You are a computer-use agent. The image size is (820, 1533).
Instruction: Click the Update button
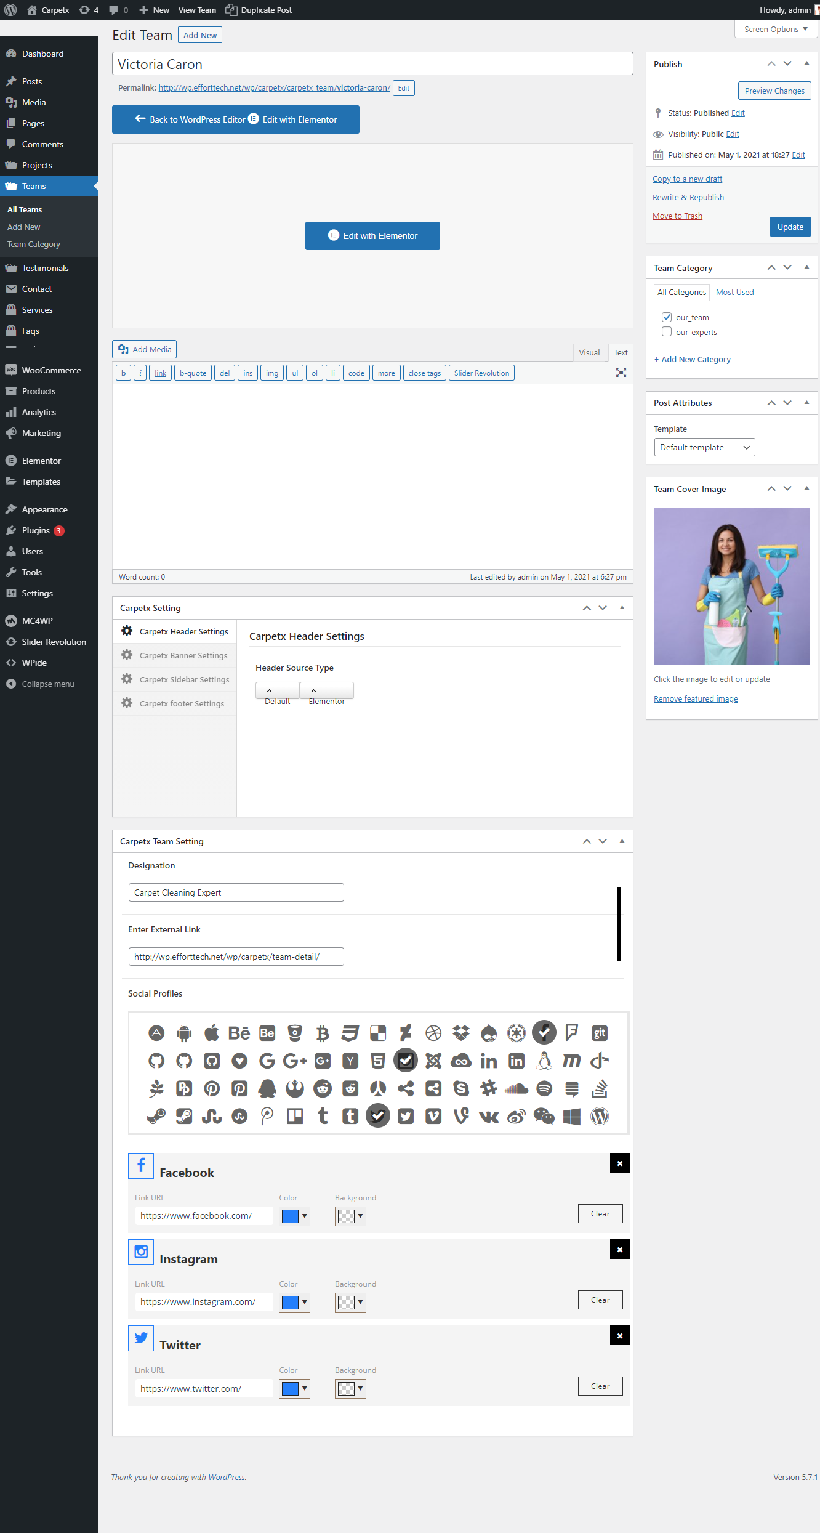(x=790, y=227)
